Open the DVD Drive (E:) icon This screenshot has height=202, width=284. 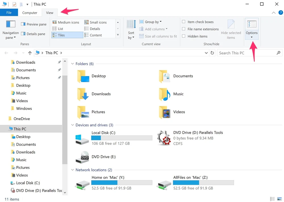(85, 157)
